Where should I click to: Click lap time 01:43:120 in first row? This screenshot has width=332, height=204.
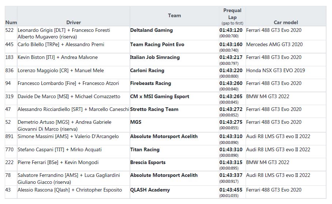click(x=231, y=30)
